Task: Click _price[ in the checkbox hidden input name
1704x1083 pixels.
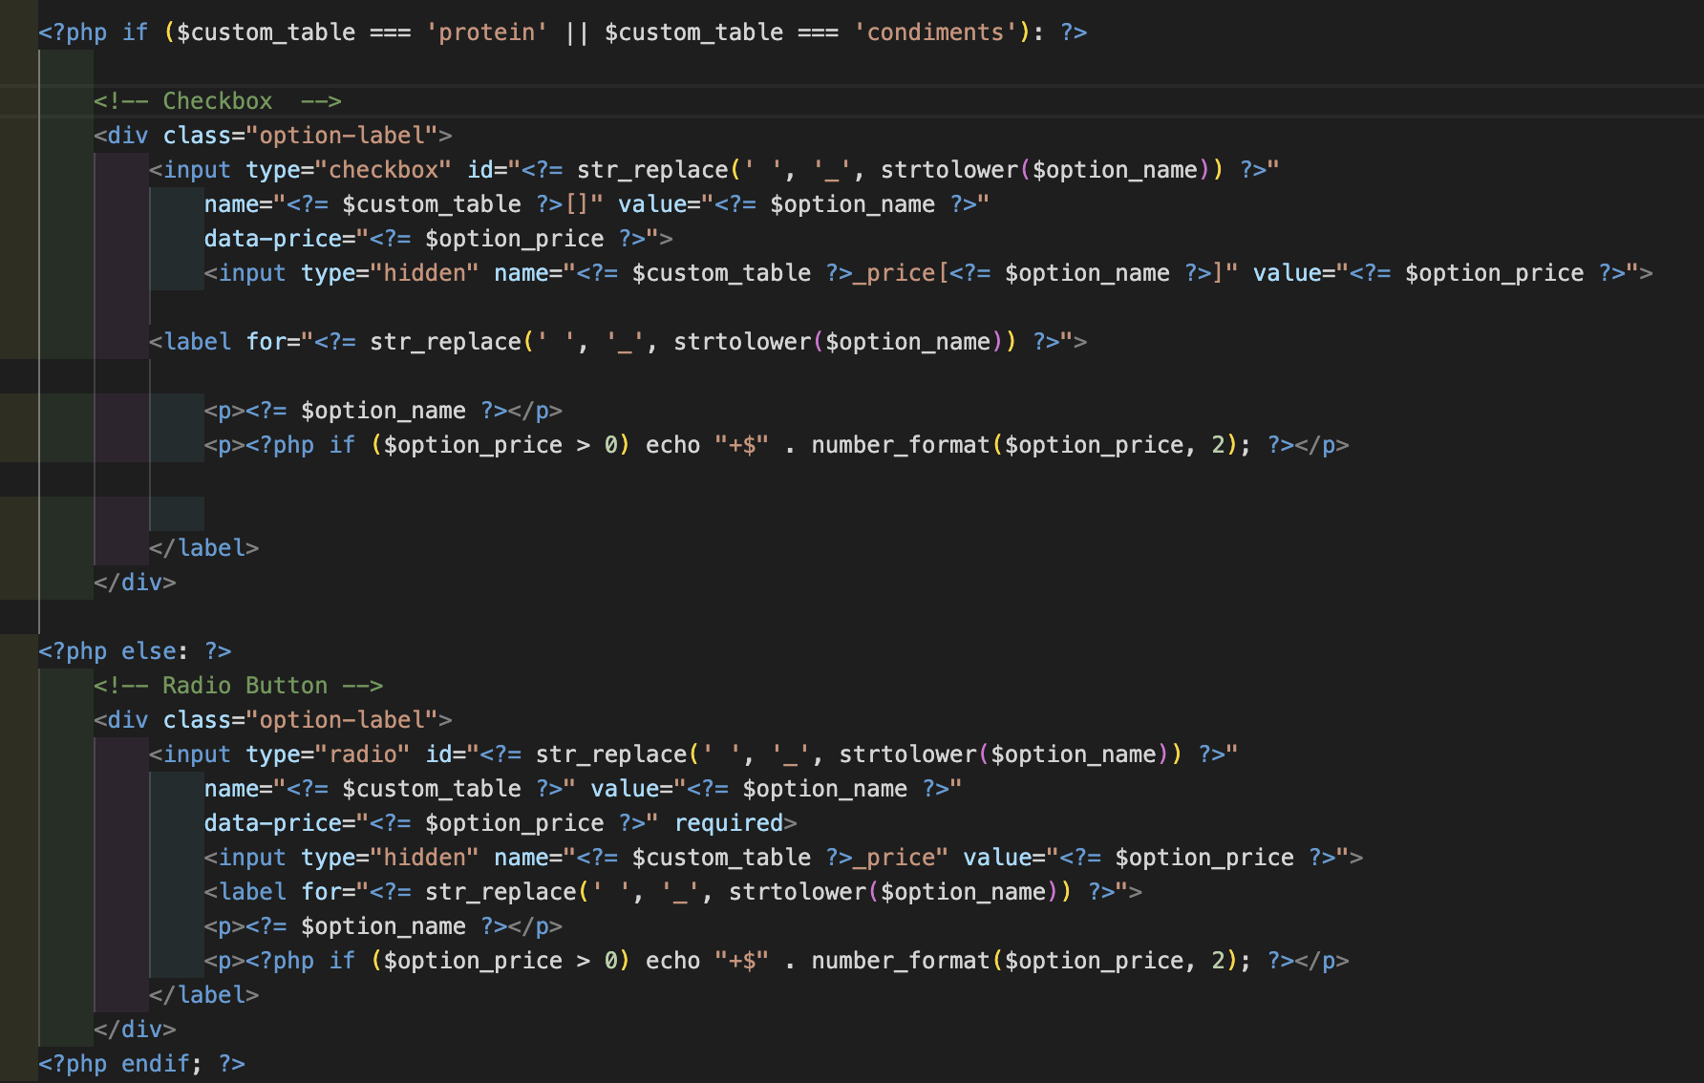Action: click(x=902, y=273)
